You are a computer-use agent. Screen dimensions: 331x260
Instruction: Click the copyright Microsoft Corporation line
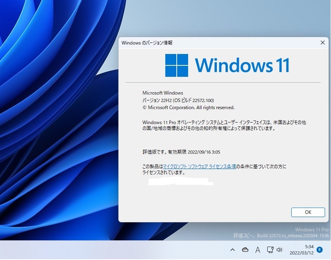pyautogui.click(x=189, y=108)
